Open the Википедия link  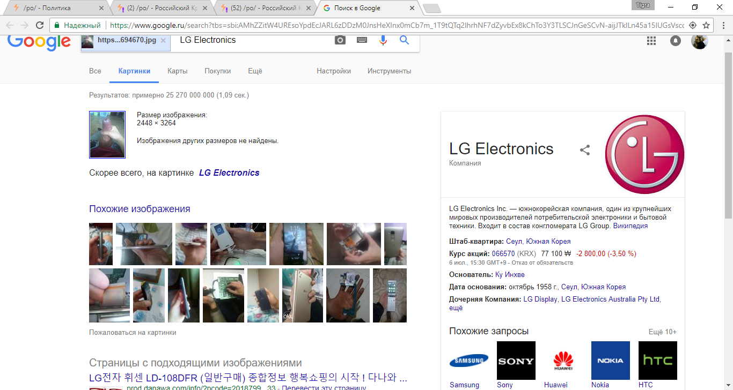click(630, 226)
